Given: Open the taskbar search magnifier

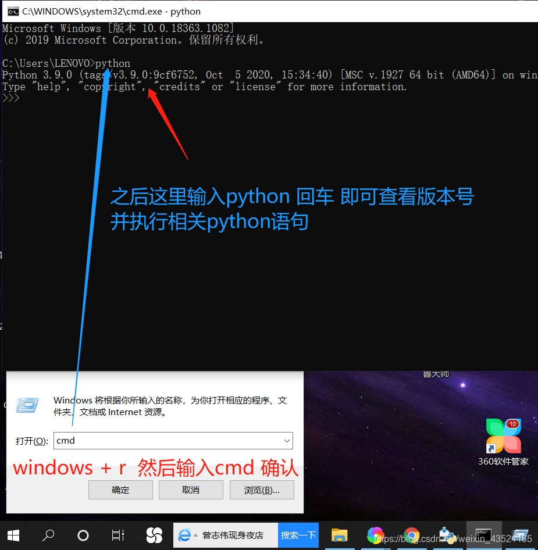Looking at the screenshot, I should click(48, 535).
